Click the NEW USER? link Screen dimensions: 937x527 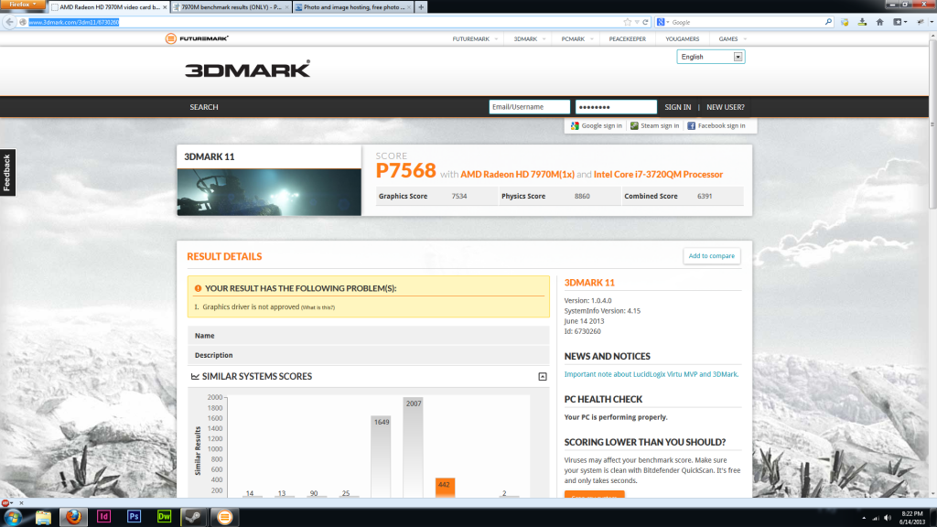point(726,107)
